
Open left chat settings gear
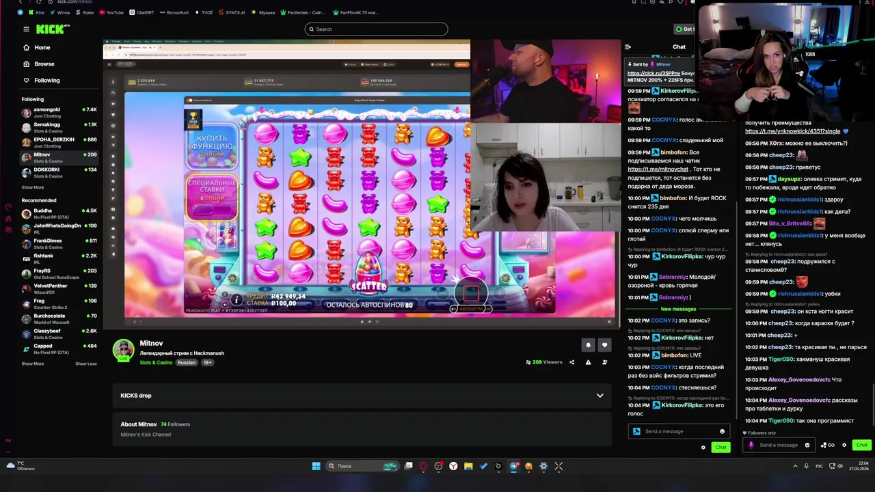point(703,448)
